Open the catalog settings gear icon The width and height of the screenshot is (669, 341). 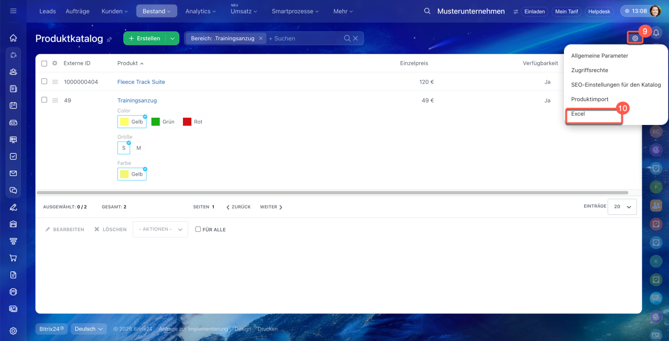click(635, 38)
